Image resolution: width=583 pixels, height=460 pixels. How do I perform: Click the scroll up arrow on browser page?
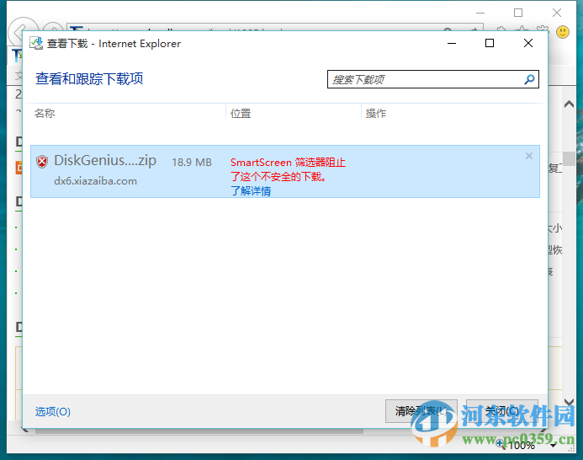[x=569, y=104]
